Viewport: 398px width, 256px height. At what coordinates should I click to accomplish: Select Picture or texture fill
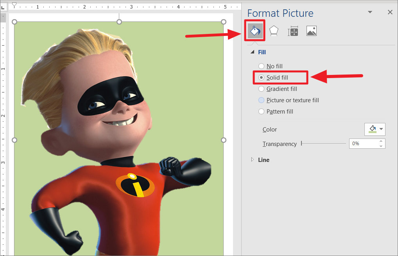click(261, 100)
